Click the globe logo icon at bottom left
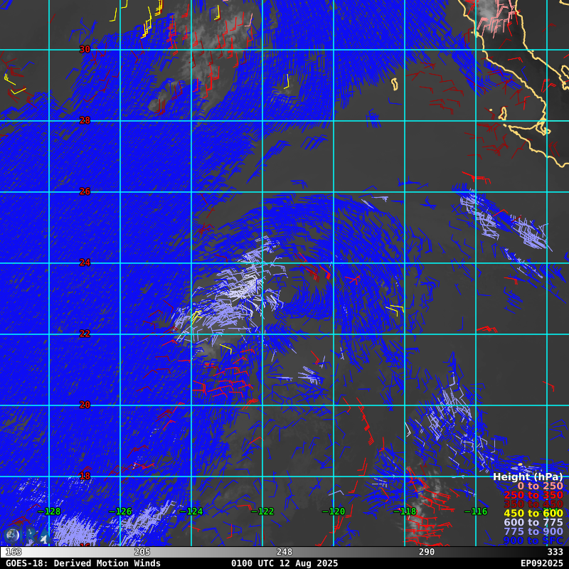 pos(11,536)
